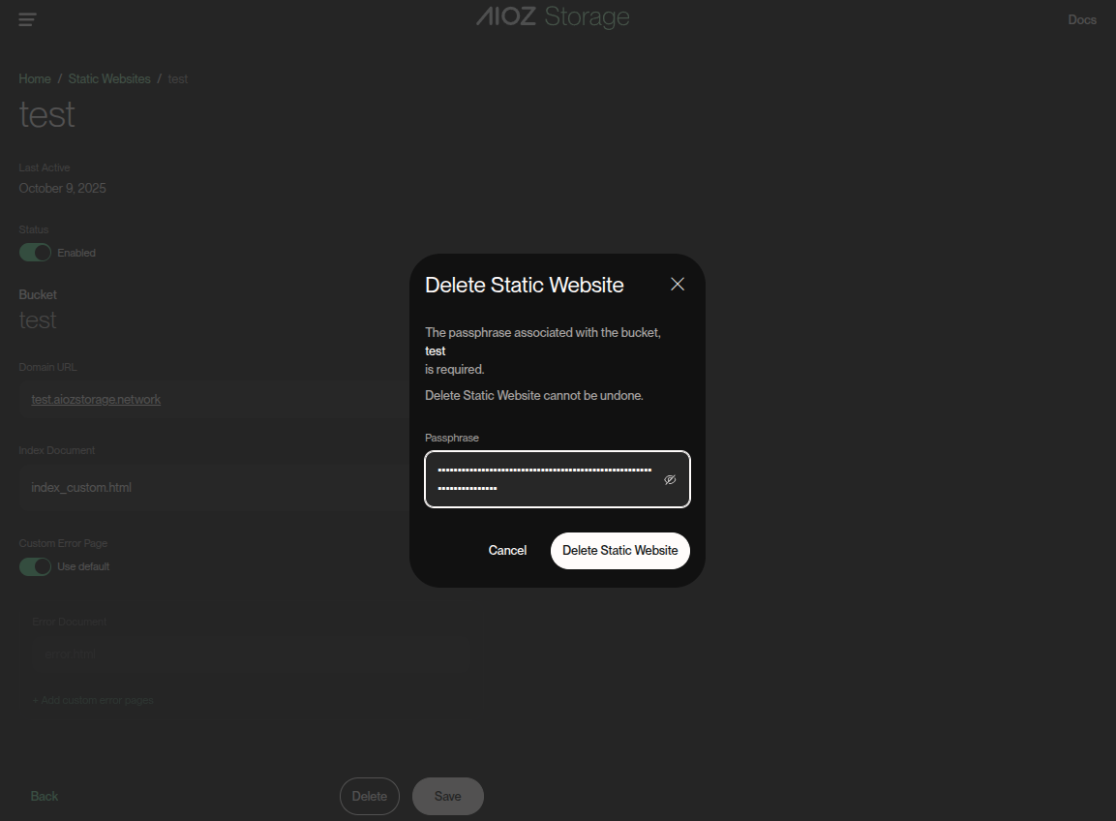Image resolution: width=1116 pixels, height=821 pixels.
Task: Click the Error Document input field
Action: 194,654
